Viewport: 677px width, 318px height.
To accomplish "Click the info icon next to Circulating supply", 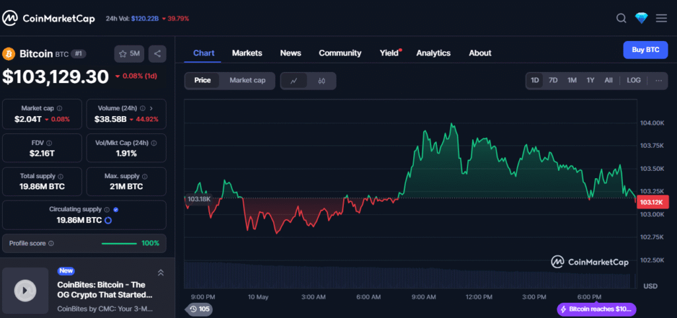I will (106, 209).
